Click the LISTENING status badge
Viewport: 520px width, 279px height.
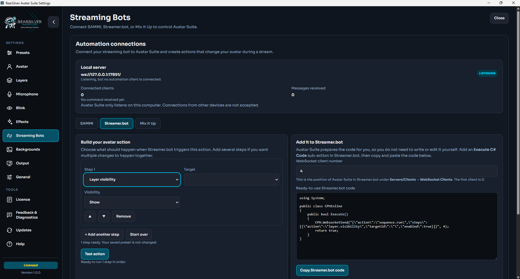[487, 74]
